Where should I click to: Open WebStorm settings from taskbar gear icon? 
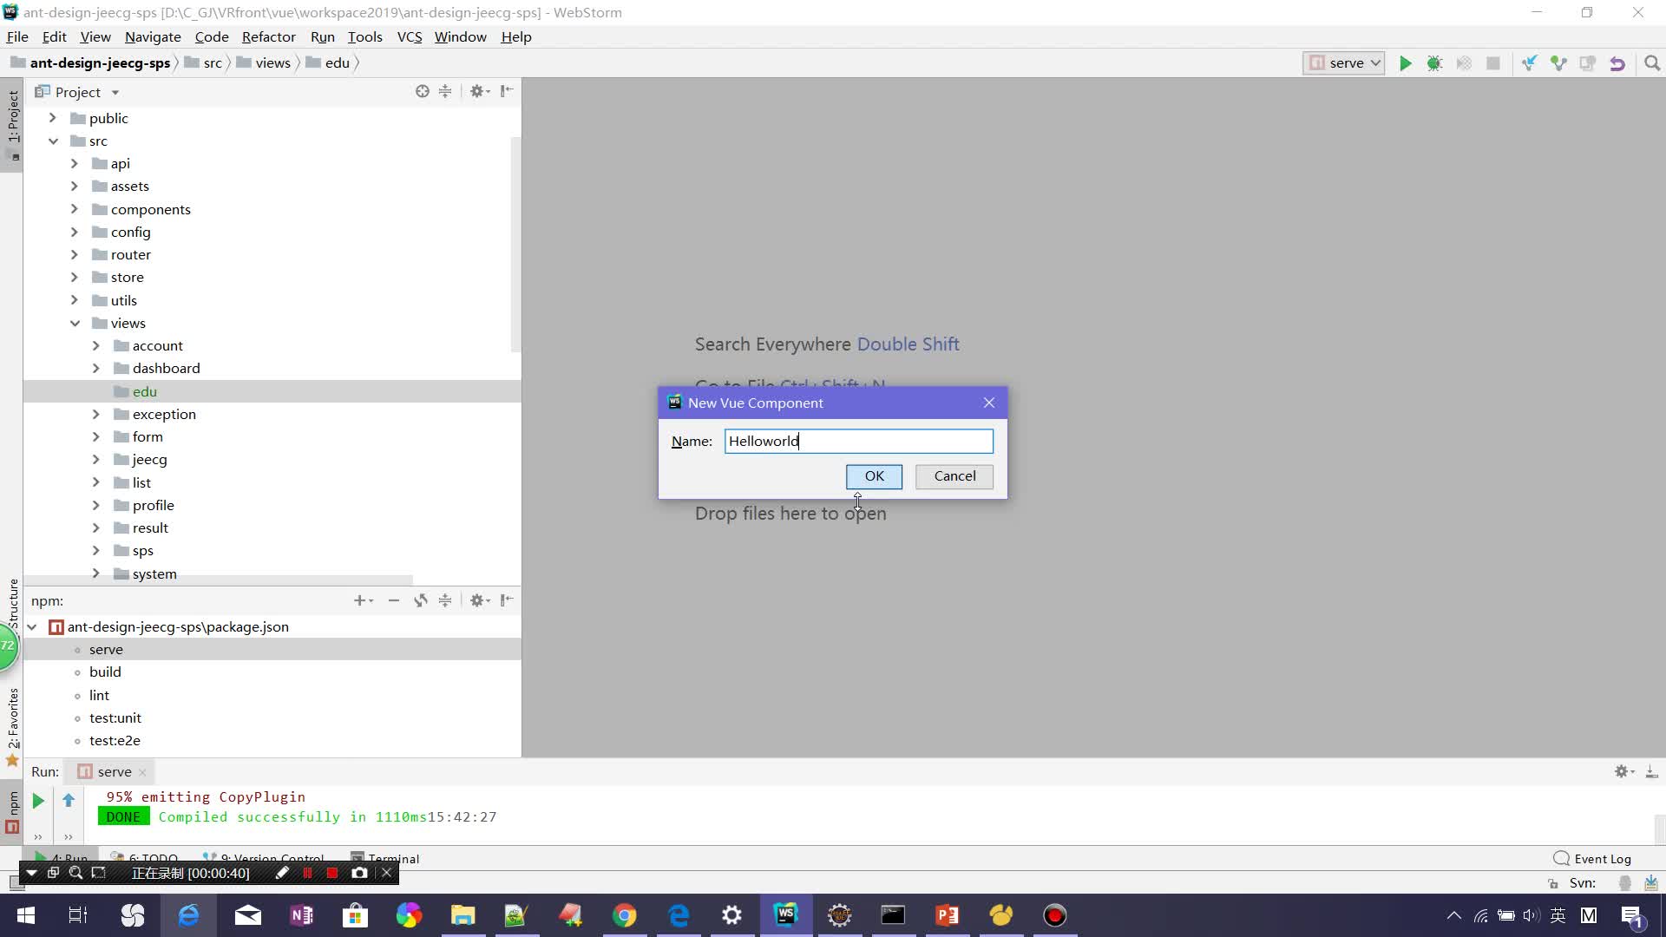coord(731,914)
